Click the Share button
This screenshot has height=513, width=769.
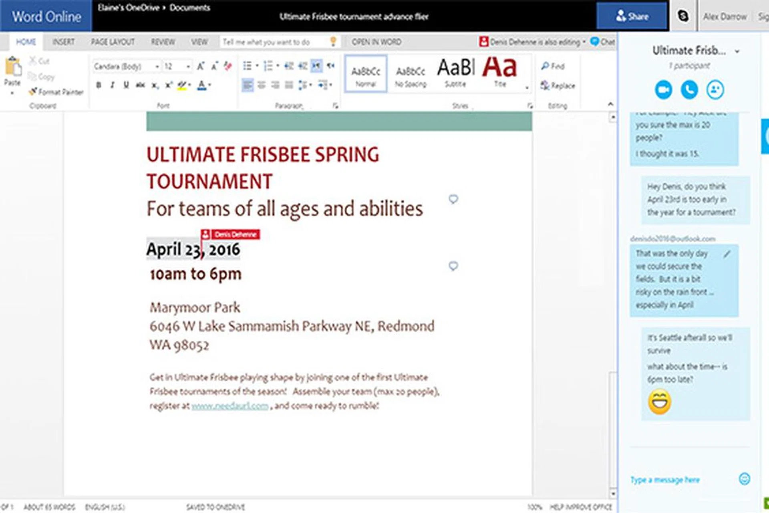tap(632, 16)
